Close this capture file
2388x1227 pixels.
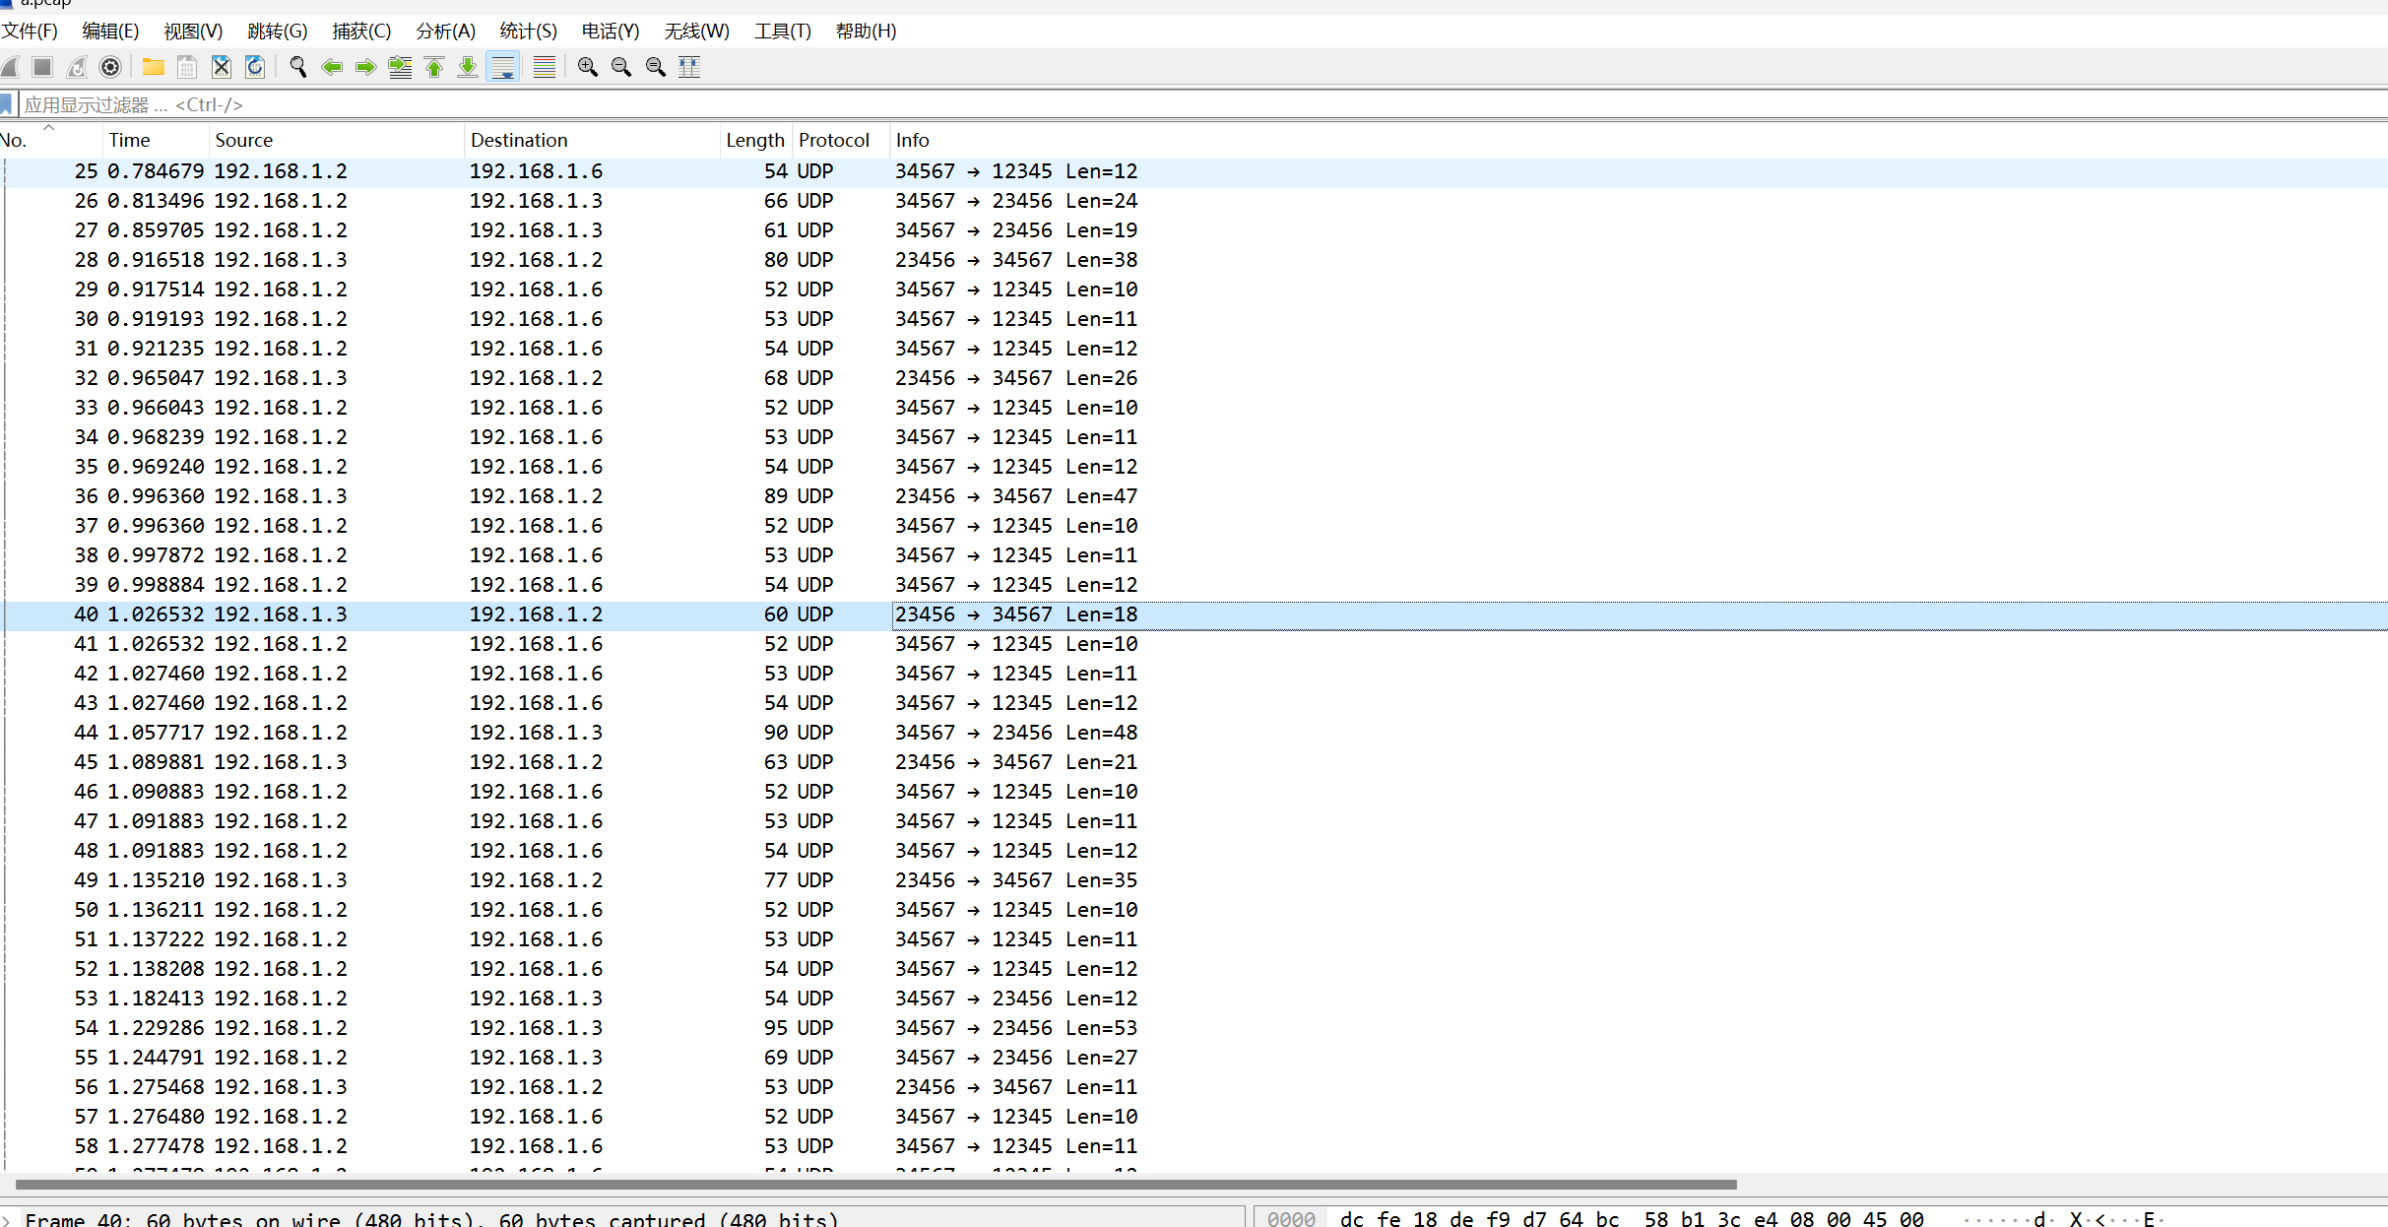click(222, 67)
